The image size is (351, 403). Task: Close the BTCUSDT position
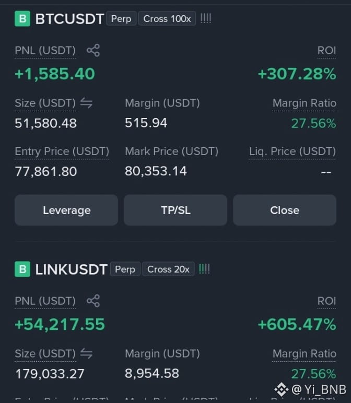[x=285, y=210]
